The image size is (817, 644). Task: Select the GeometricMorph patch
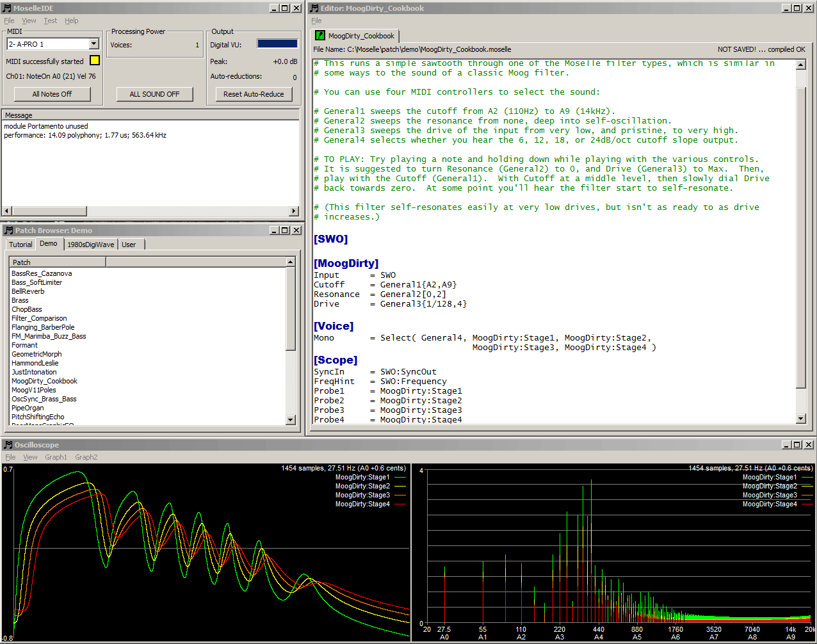[x=36, y=354]
